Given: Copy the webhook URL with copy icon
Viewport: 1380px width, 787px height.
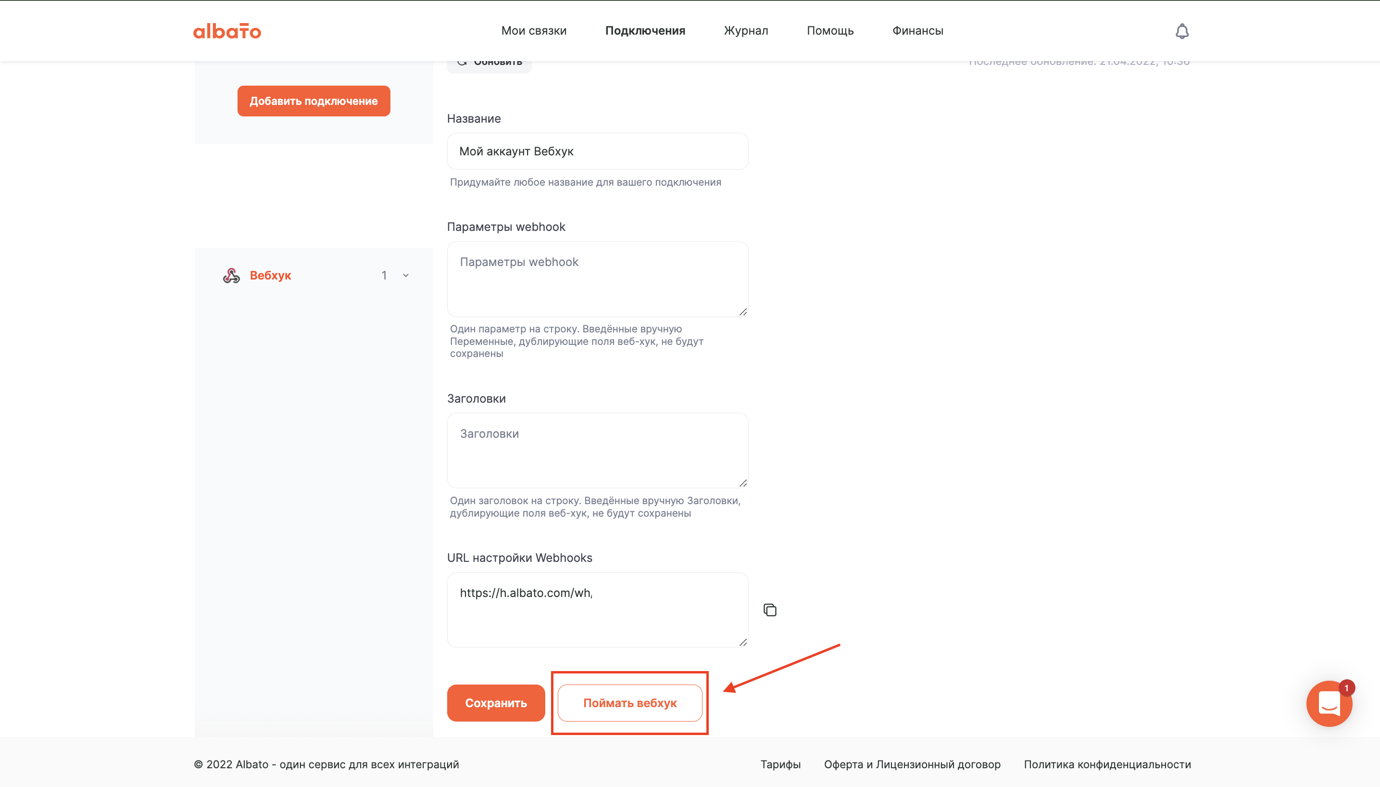Looking at the screenshot, I should pos(770,609).
